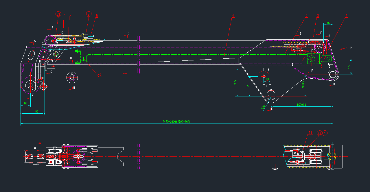Click part number 7 callout label
The height and width of the screenshot is (192, 370).
[x=65, y=14]
